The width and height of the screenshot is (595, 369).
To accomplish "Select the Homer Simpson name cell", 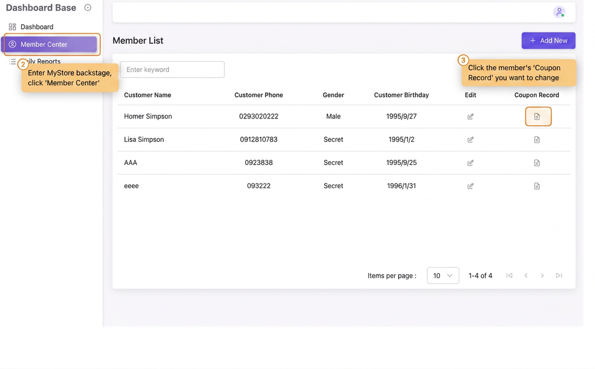I will 148,117.
